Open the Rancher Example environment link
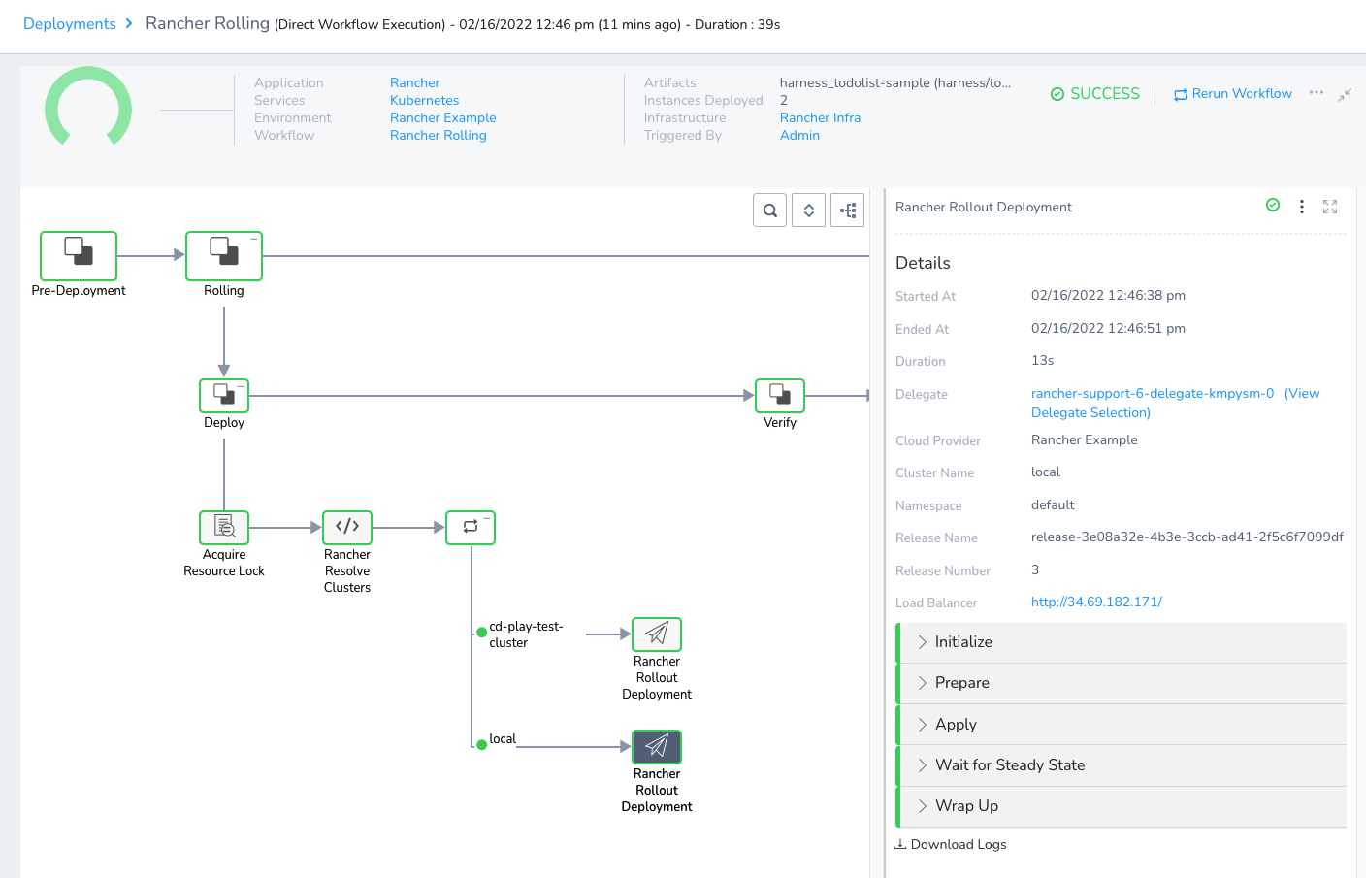The image size is (1366, 878). point(443,117)
